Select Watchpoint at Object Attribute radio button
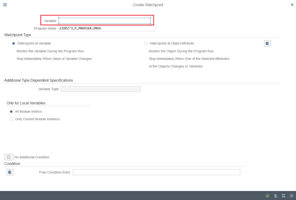This screenshot has width=296, height=200. pos(146,43)
